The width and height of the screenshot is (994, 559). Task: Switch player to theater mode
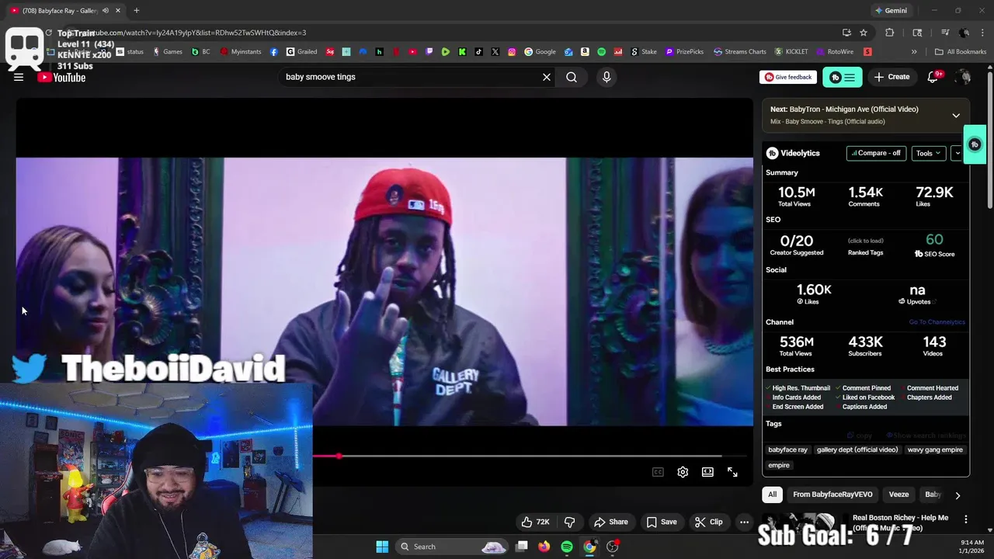pos(707,472)
